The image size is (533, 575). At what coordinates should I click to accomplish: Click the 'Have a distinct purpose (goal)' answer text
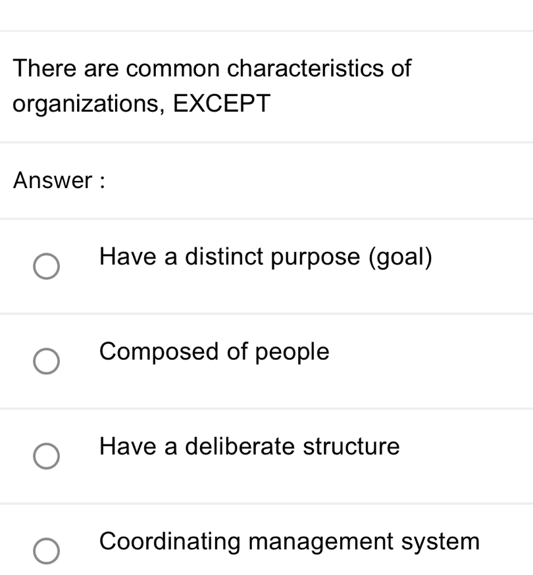pos(265,257)
